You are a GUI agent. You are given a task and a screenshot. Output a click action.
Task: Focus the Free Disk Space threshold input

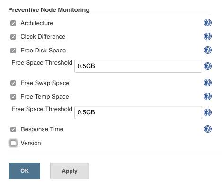[x=138, y=66]
